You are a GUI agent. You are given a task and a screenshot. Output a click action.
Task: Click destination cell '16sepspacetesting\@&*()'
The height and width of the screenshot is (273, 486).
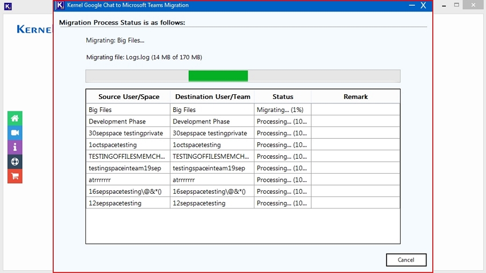(212, 191)
